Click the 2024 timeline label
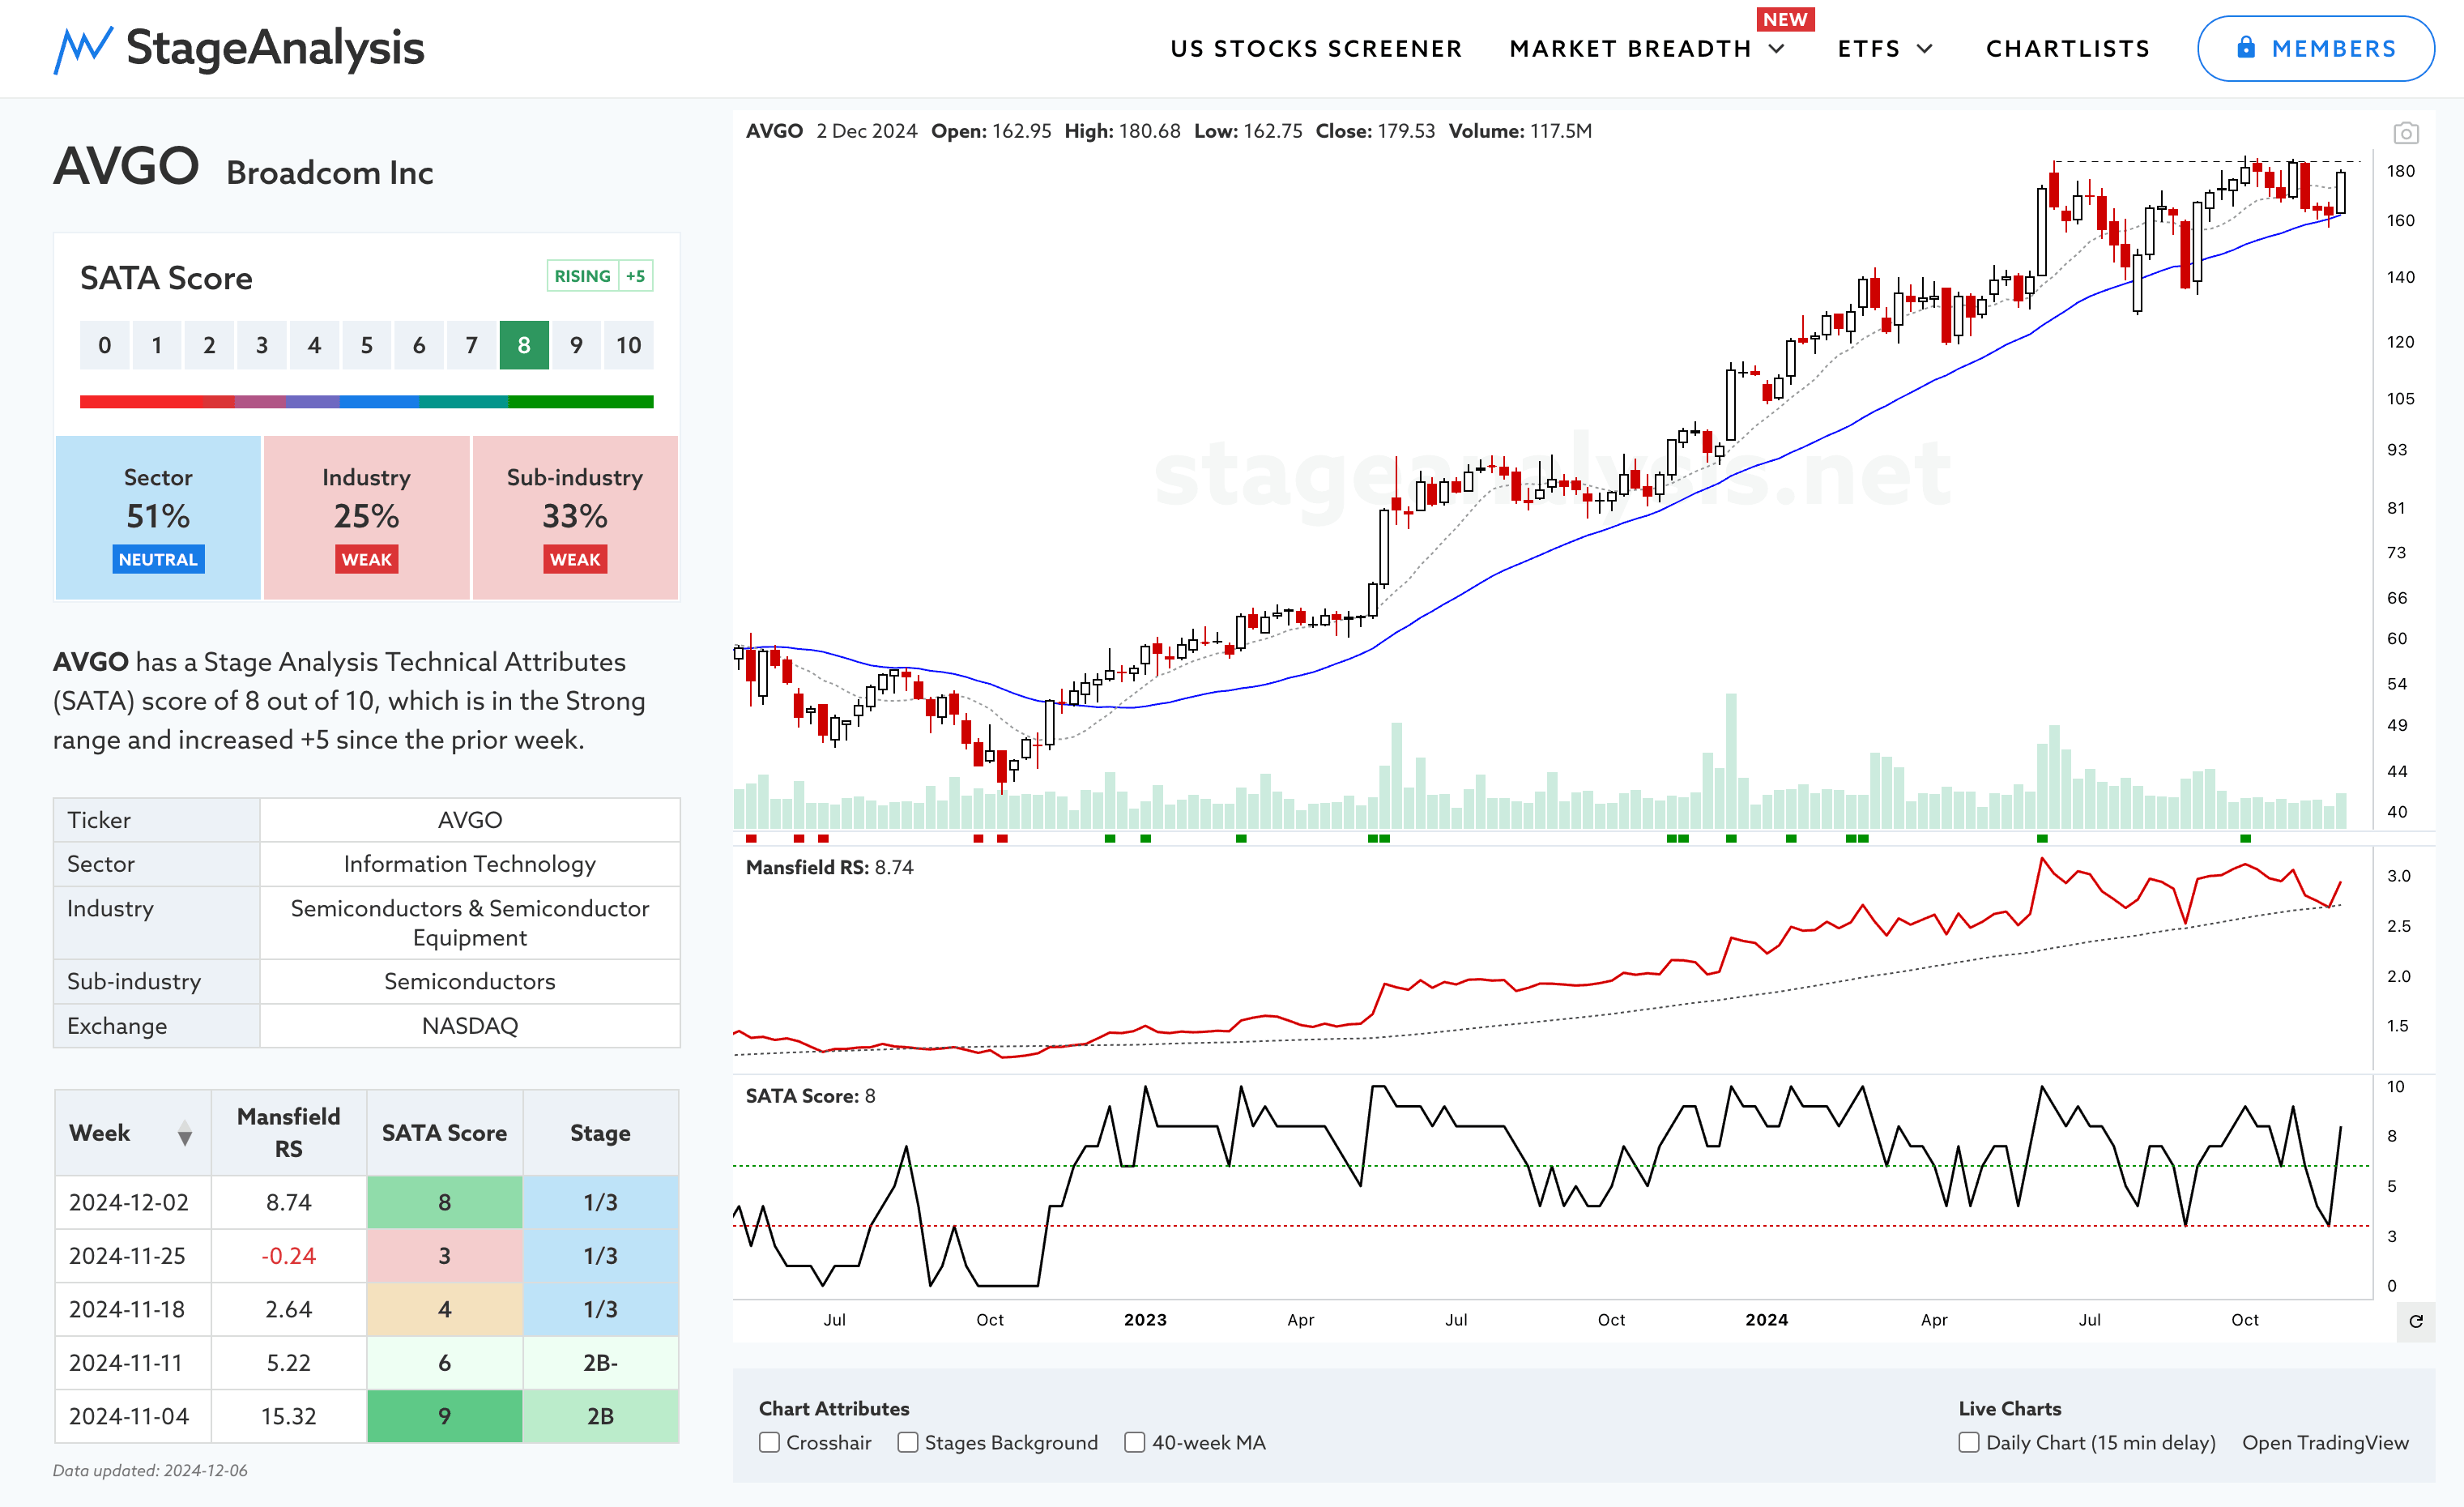Image resolution: width=2464 pixels, height=1507 pixels. [x=1766, y=1320]
